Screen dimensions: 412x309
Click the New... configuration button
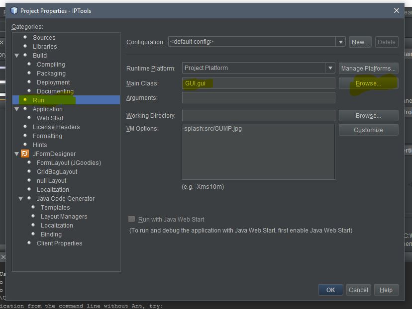coord(360,42)
